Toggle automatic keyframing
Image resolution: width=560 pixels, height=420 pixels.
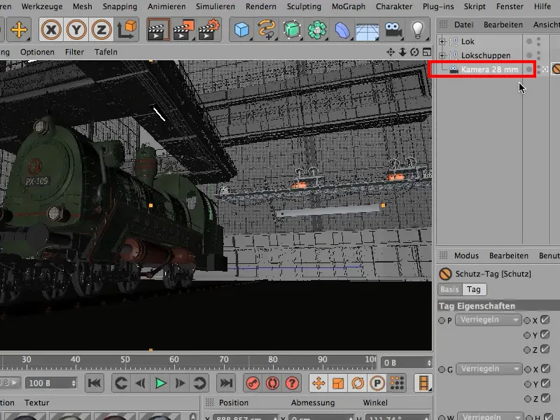point(272,383)
